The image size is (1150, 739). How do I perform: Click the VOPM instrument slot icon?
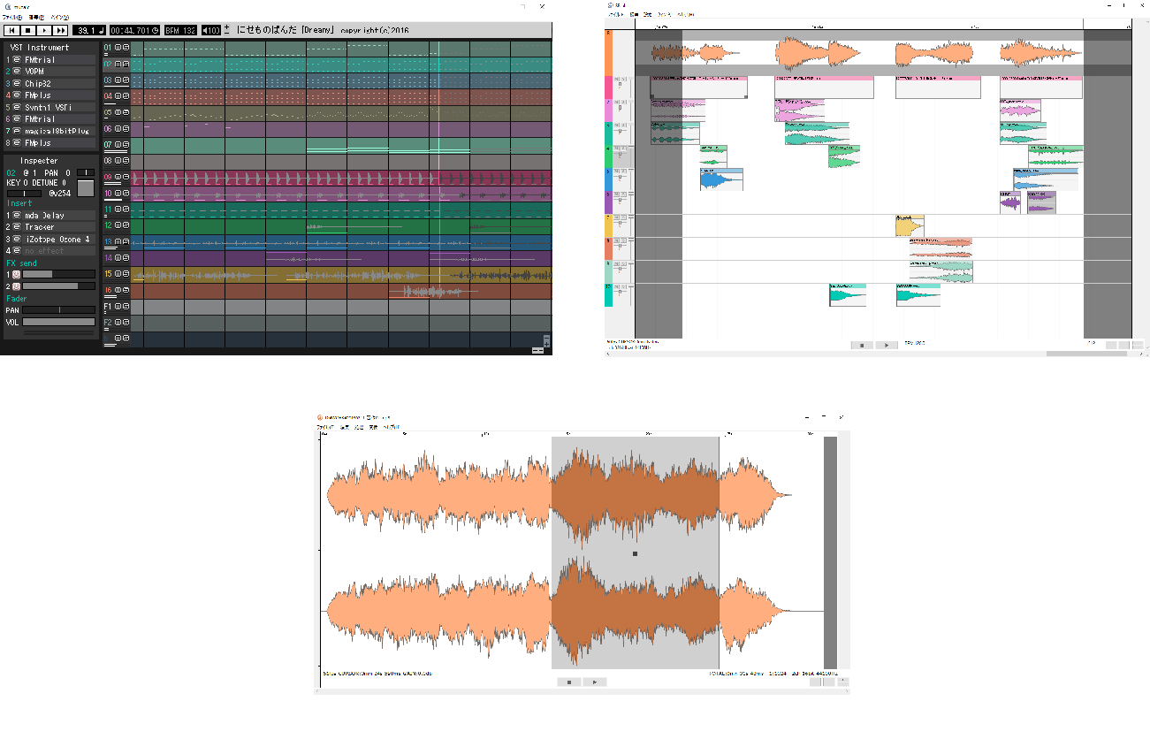17,72
